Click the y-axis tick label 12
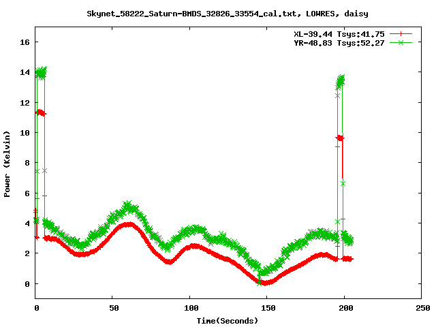 point(25,103)
